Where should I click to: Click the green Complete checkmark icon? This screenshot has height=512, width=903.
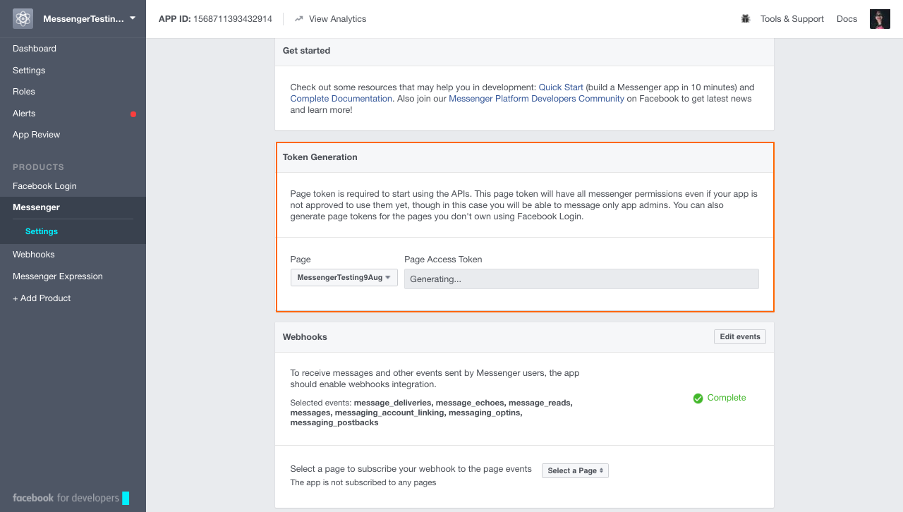tap(698, 398)
